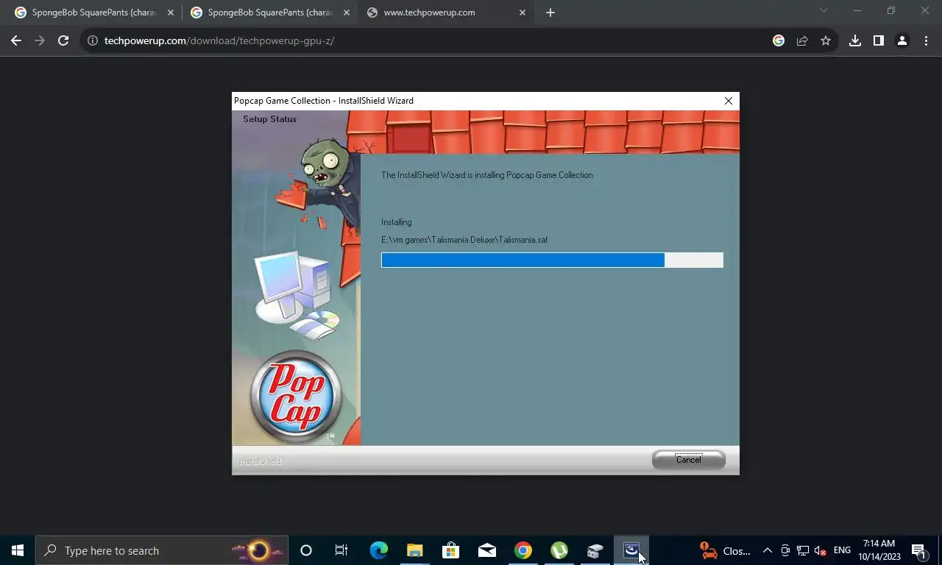Screen dimensions: 942x565
Task: Open uTorrent from the taskbar
Action: tap(559, 550)
